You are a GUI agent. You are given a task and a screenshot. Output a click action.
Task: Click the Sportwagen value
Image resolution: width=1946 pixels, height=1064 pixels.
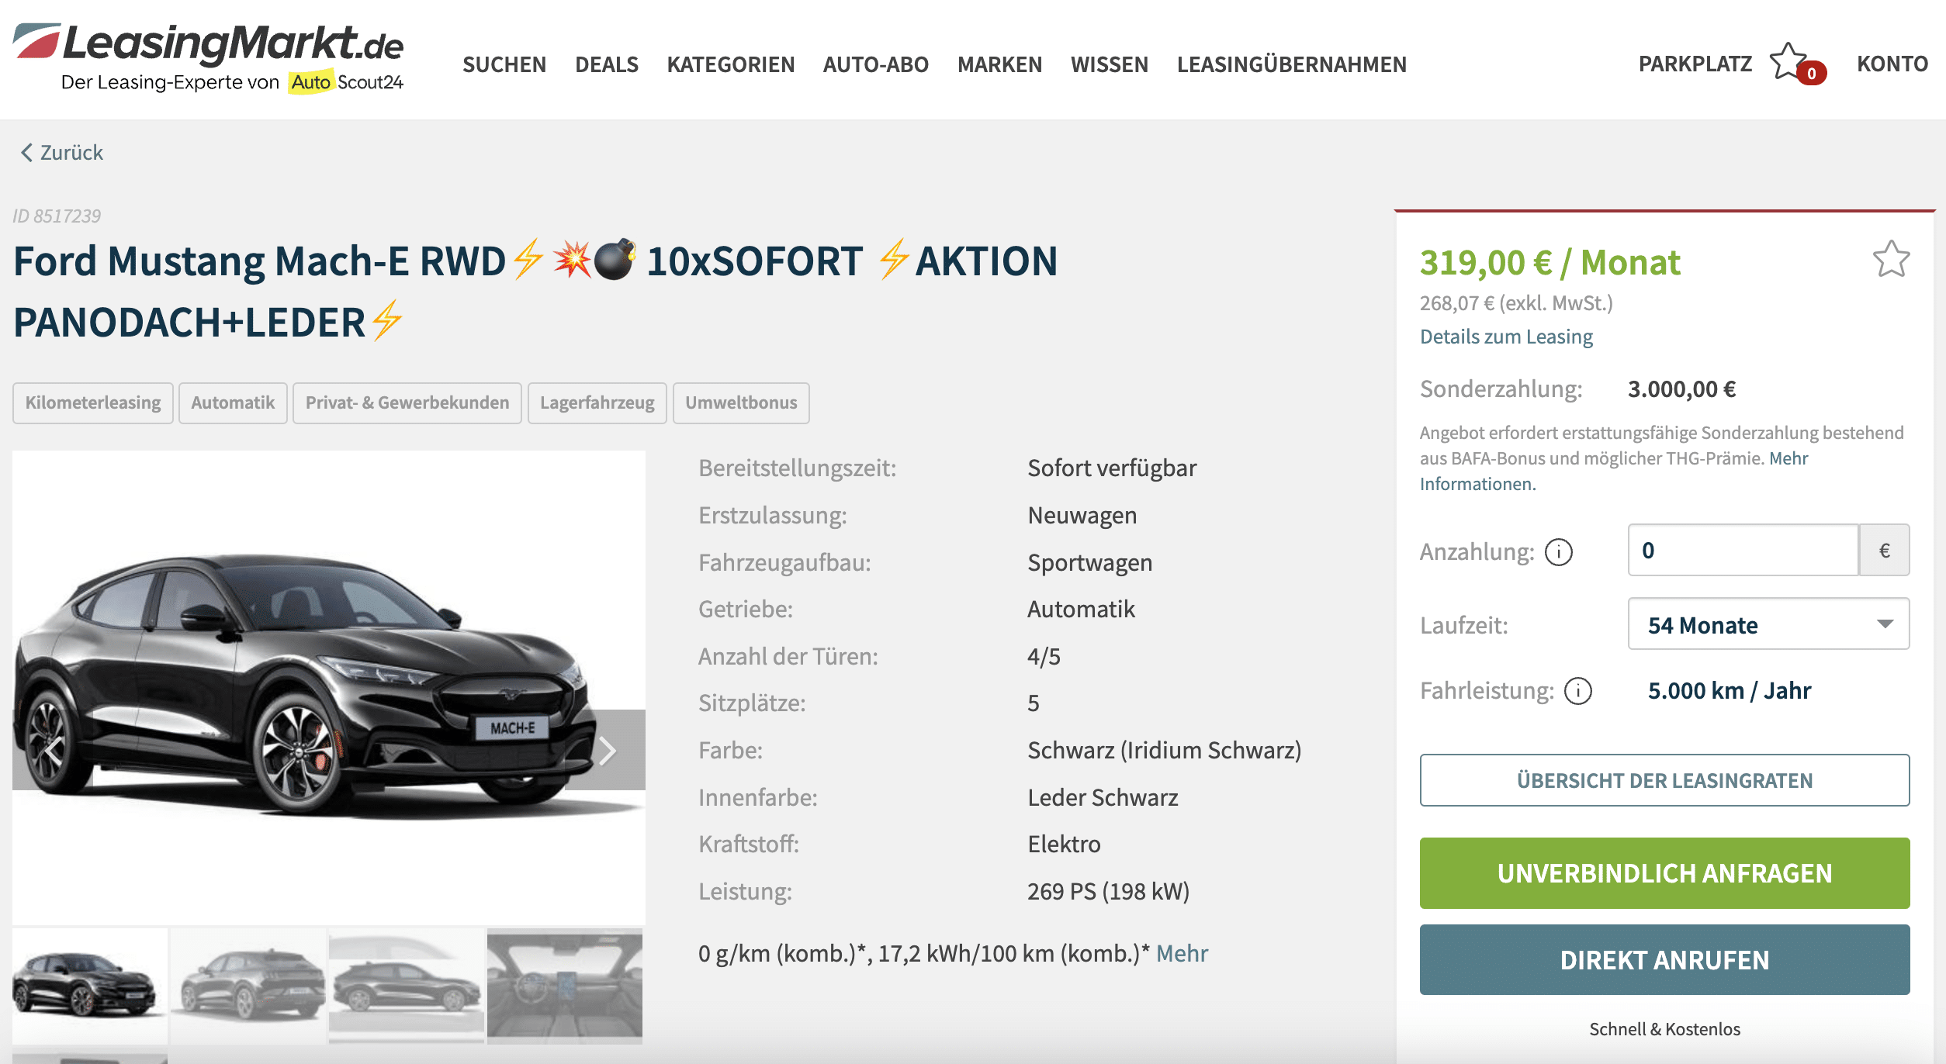pyautogui.click(x=1089, y=562)
